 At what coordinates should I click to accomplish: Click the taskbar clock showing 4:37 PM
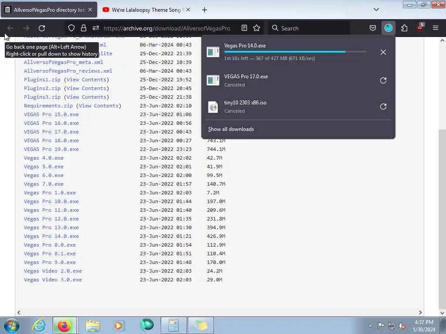pos(424,325)
